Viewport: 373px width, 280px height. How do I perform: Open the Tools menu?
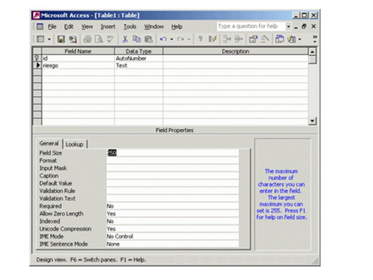[130, 27]
